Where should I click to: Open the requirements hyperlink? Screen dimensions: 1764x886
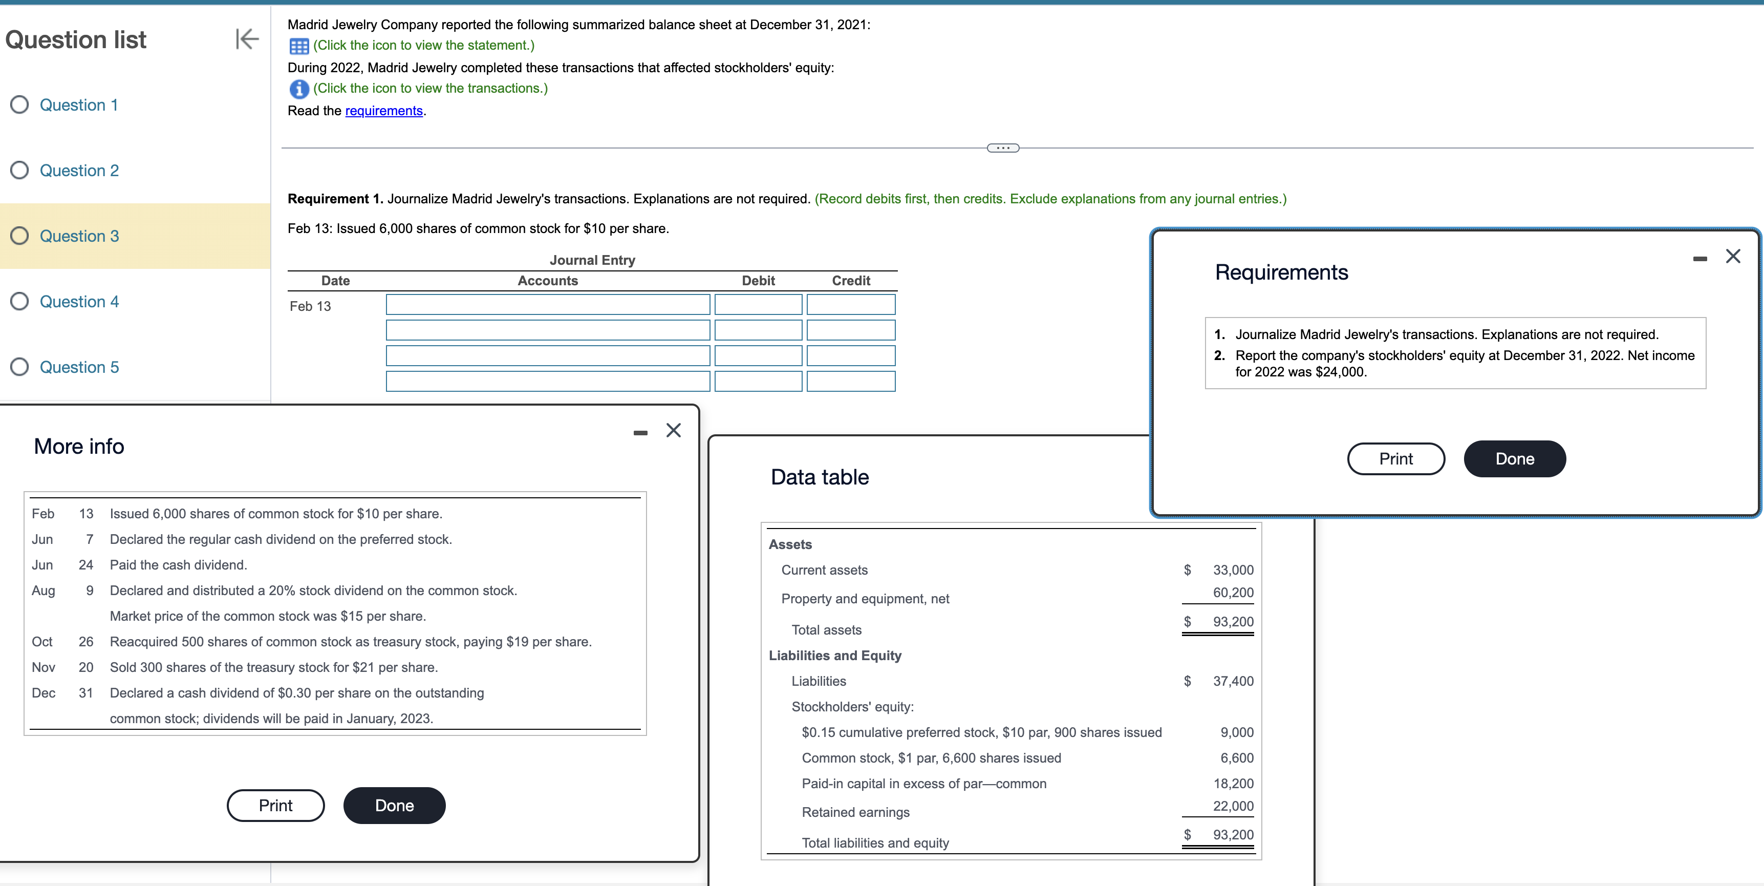pyautogui.click(x=383, y=111)
